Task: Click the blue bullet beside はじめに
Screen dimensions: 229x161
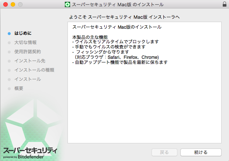Action: (9, 33)
